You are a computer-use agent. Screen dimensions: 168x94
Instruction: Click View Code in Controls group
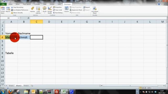57,10
